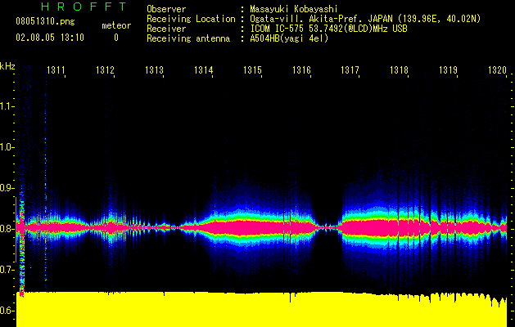The width and height of the screenshot is (515, 327).
Task: Click the meteor count value 0
Action: pos(116,38)
